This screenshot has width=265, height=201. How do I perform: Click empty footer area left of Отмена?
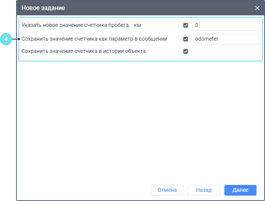[x=84, y=190]
